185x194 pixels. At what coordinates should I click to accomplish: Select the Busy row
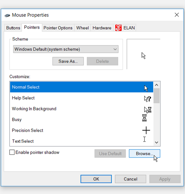[x=81, y=120]
